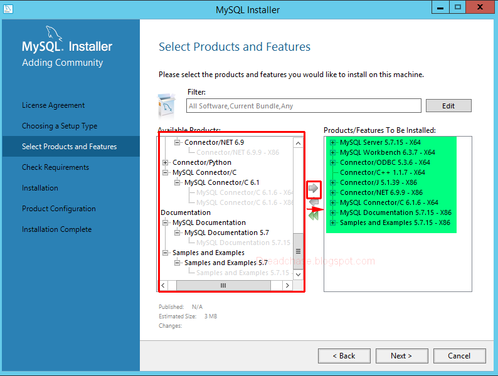Select Connector/J 5.1.39 - X86 to install
The image size is (498, 376).
(378, 182)
